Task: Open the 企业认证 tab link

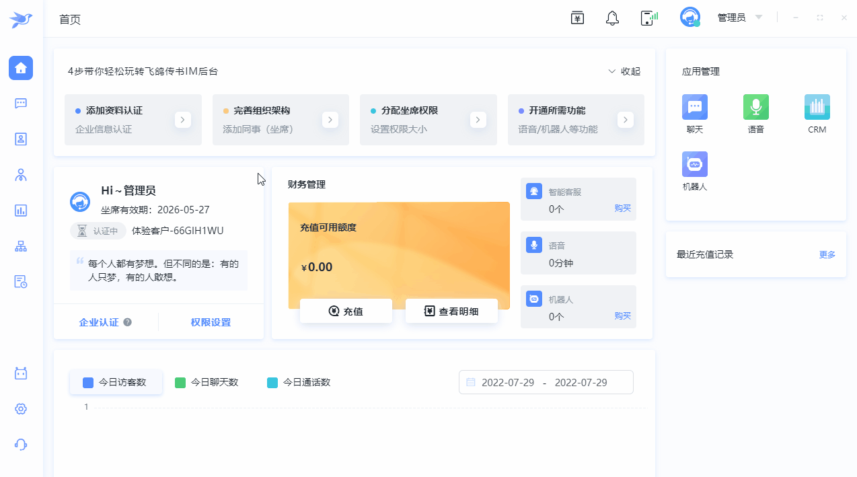Action: tap(99, 322)
